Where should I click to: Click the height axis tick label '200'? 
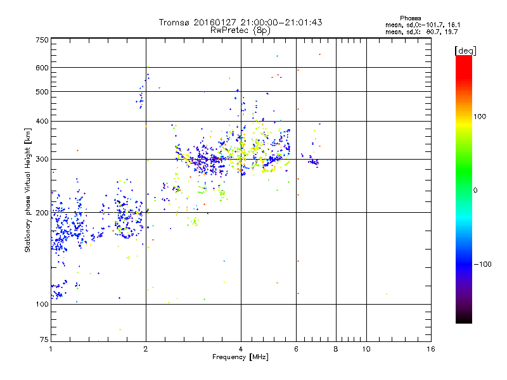click(42, 213)
